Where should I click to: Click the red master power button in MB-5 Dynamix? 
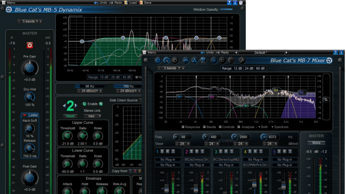coord(30,45)
